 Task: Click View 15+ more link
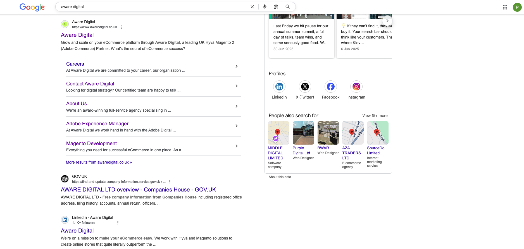(375, 116)
